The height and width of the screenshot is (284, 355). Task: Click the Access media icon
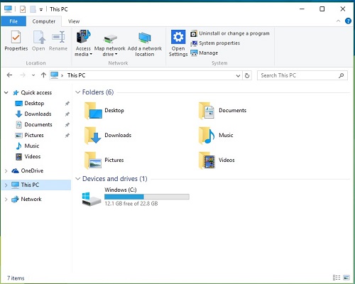pos(83,36)
